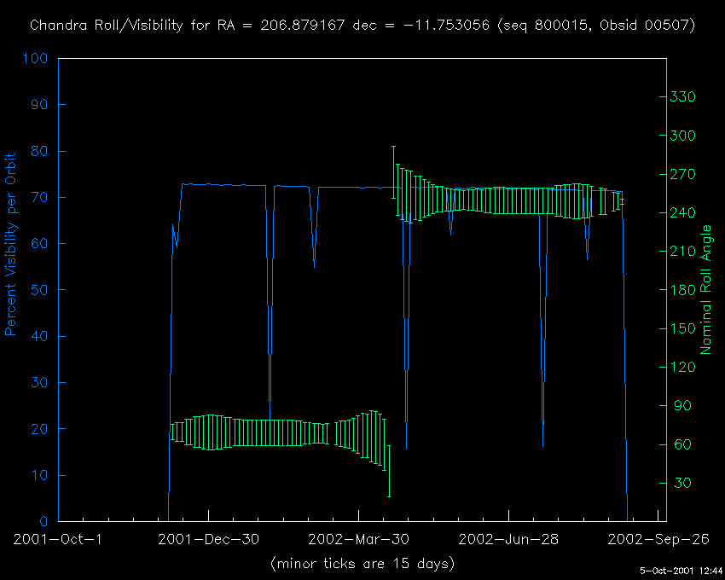Viewport: 725px width, 580px height.
Task: Select the 'Percent Visibility per Orbit' axis label
Action: [x=12, y=244]
